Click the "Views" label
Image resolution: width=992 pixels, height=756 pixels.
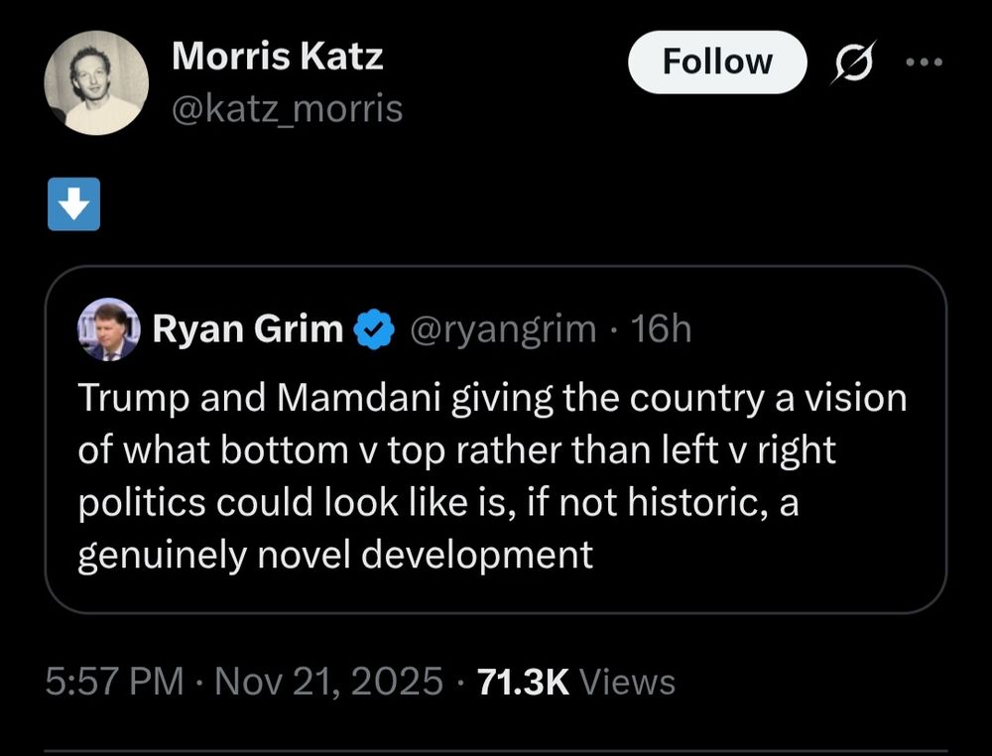click(627, 683)
